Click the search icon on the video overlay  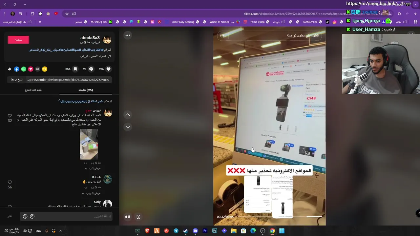[222, 36]
